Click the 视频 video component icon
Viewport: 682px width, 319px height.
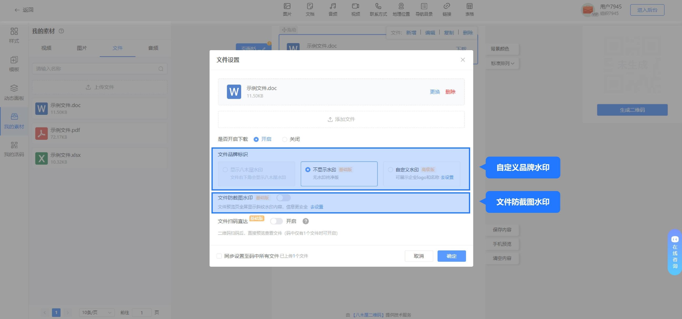[355, 6]
